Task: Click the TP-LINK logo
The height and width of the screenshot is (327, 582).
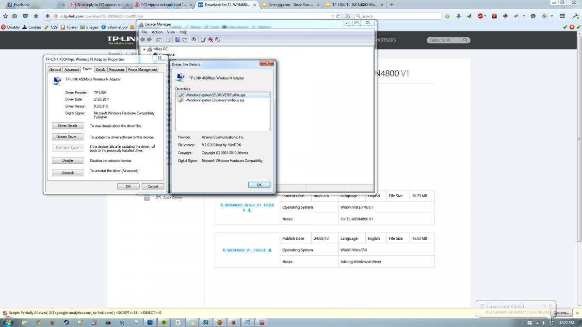Action: pos(120,39)
